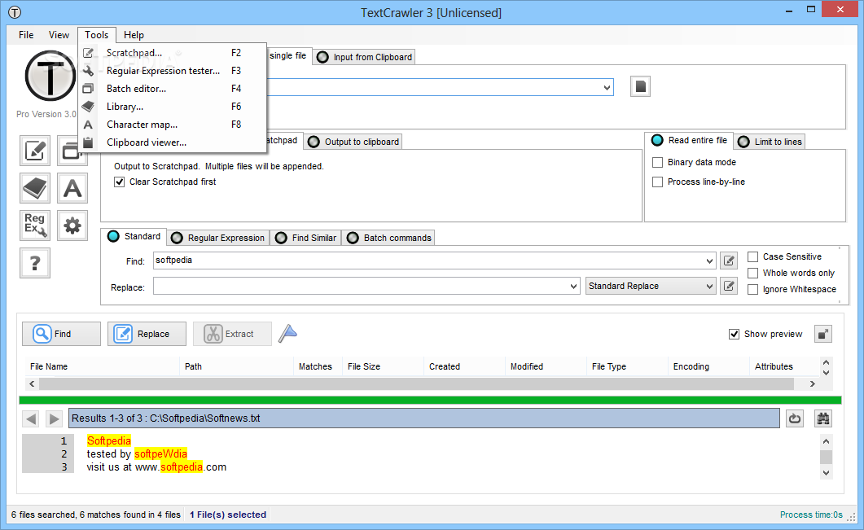Click the file browse icon beside the path box
Screen dimensions: 864x530
pyautogui.click(x=640, y=86)
